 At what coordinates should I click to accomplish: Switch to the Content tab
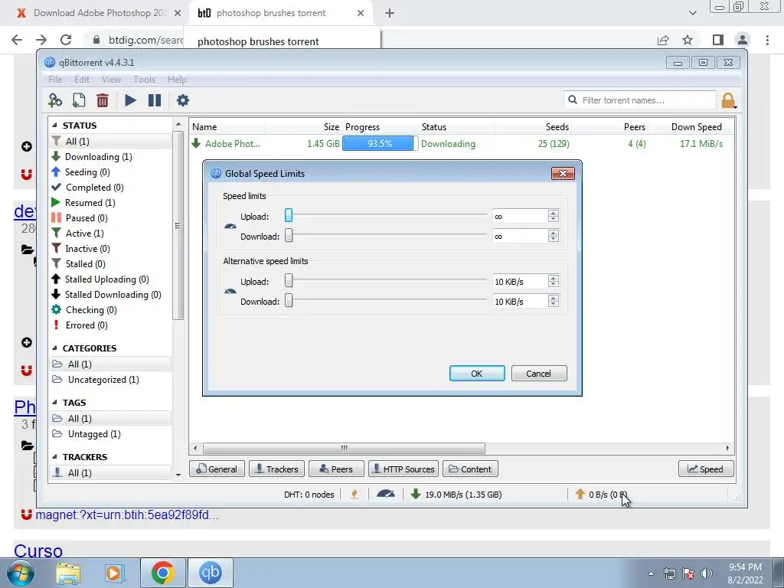(470, 469)
